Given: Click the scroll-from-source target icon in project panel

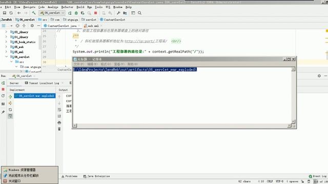Looking at the screenshot, I should click(17, 26).
